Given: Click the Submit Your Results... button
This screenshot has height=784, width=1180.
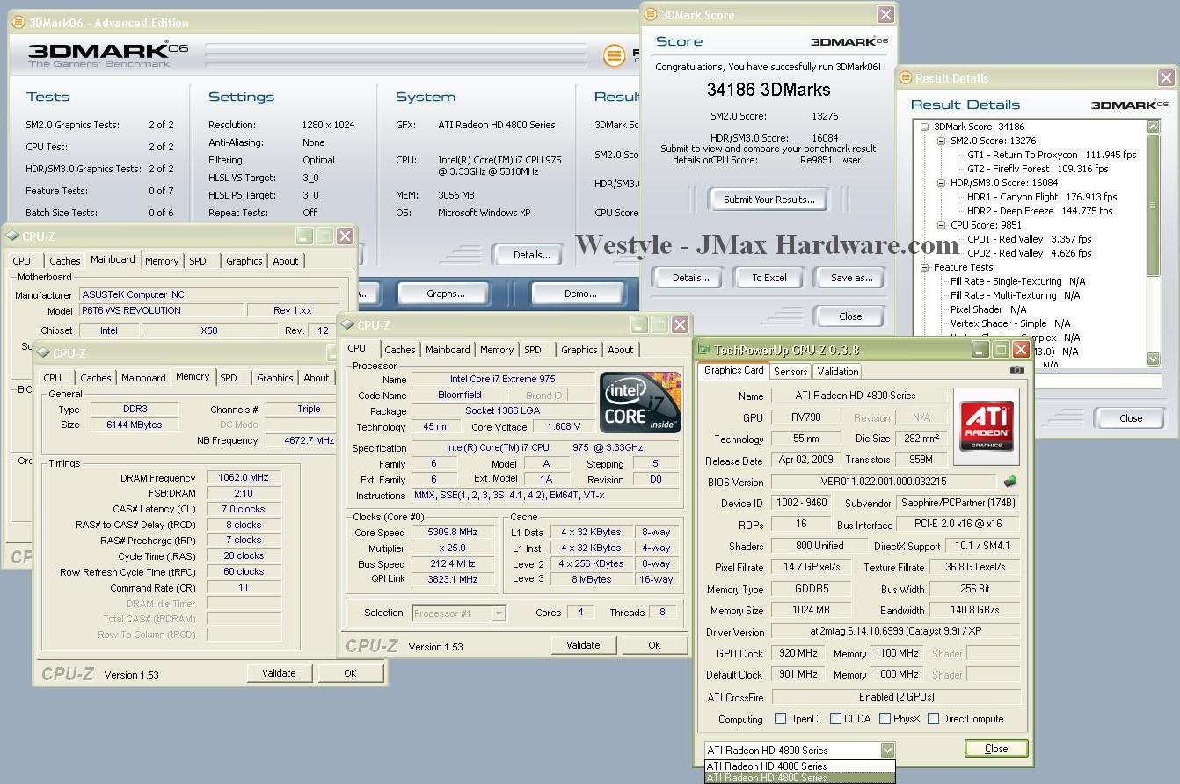Looking at the screenshot, I should point(769,200).
